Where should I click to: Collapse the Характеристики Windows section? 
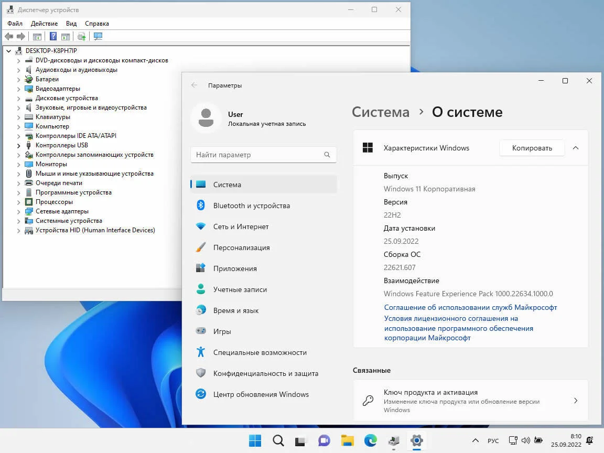(575, 148)
